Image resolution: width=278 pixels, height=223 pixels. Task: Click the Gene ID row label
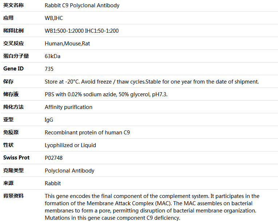coord(13,69)
